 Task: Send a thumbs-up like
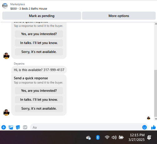pos(154,127)
